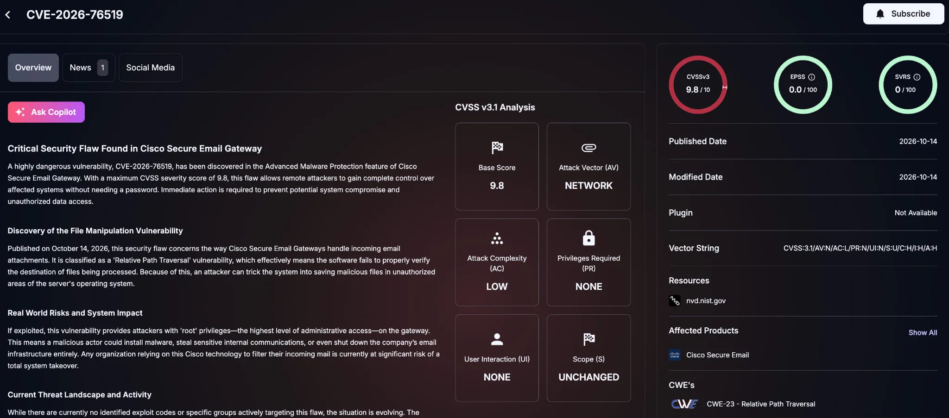
Task: Click the CVSS v3.1 Analysis heading
Action: [x=495, y=107]
